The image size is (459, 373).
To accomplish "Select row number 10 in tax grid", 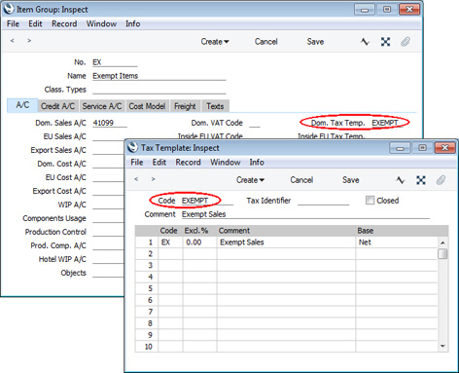I will pos(147,347).
